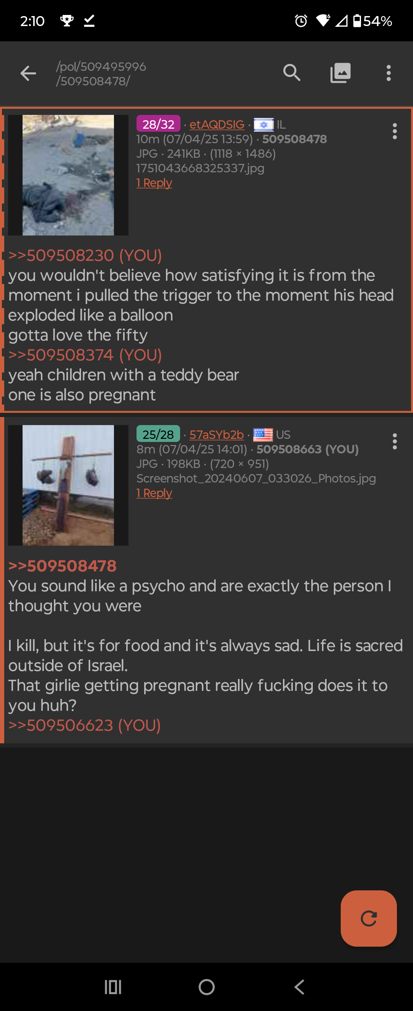Screen dimensions: 413x1011
Task: Tap the Android home circle button
Action: (x=206, y=987)
